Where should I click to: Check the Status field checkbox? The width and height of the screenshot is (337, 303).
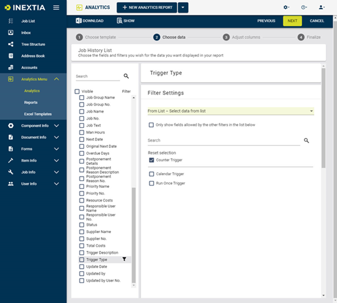pos(82,225)
